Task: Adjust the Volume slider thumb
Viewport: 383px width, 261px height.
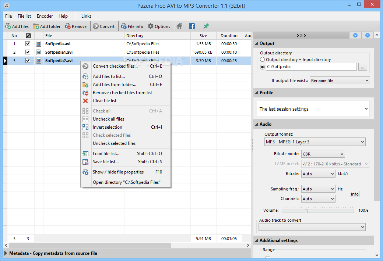Action: click(306, 211)
